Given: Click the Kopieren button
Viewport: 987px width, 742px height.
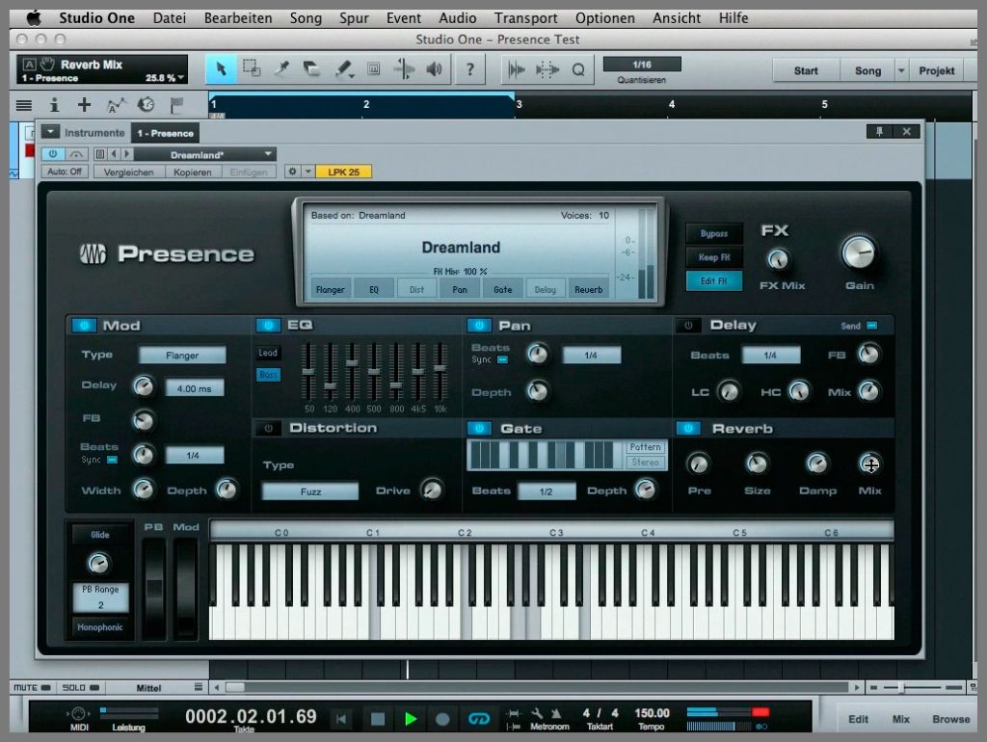Looking at the screenshot, I should point(193,172).
